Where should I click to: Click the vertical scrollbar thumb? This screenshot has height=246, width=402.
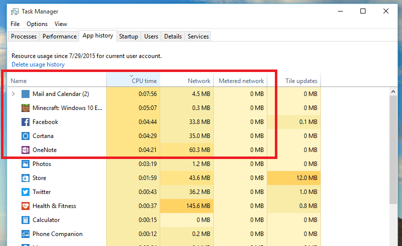[x=393, y=150]
